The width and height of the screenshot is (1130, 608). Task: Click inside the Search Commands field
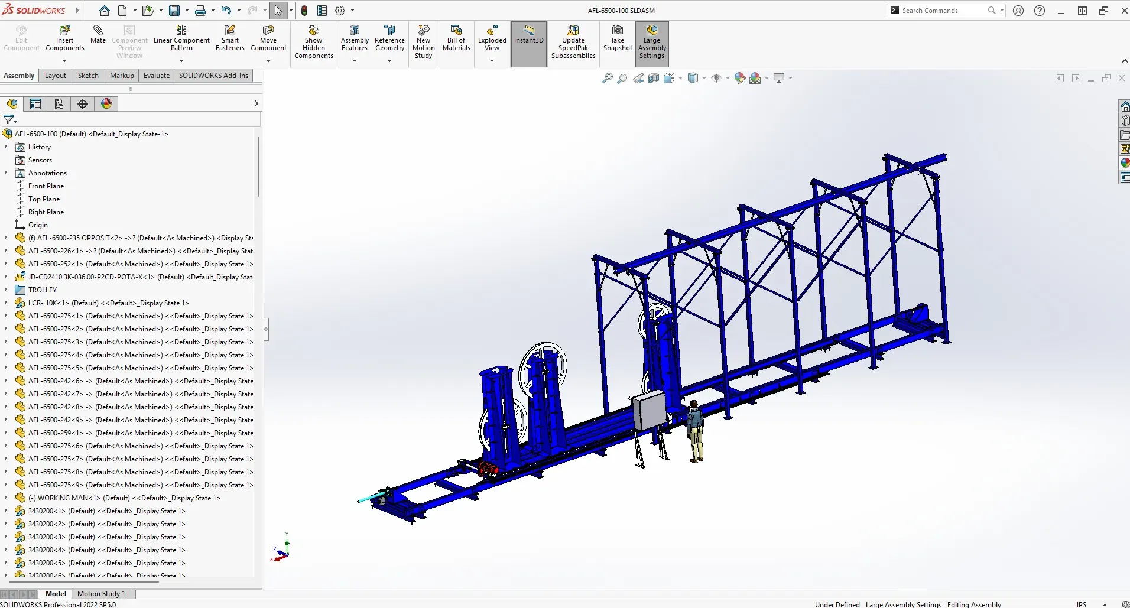click(944, 10)
